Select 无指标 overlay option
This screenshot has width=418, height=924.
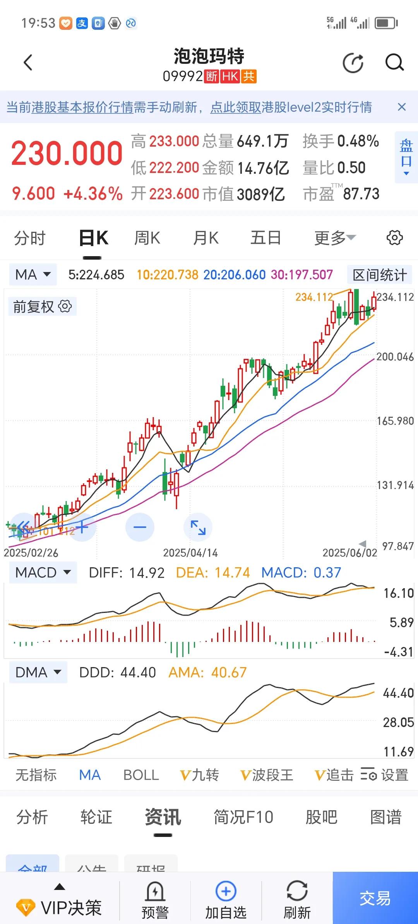pos(36,775)
